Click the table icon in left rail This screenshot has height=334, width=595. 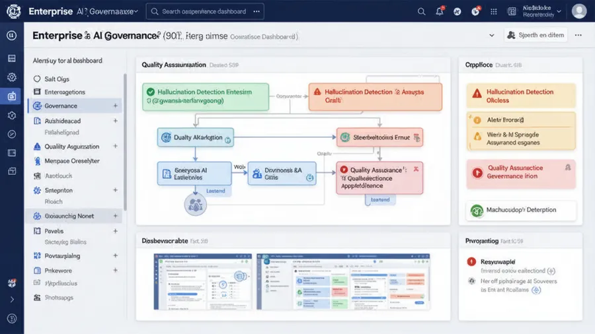(x=12, y=58)
